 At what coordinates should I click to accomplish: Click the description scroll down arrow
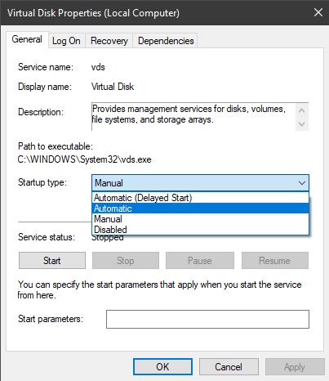301,124
